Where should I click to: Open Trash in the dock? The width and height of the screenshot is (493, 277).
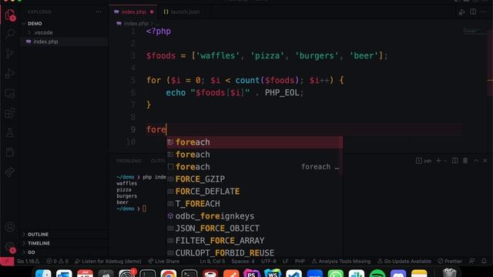point(450,273)
